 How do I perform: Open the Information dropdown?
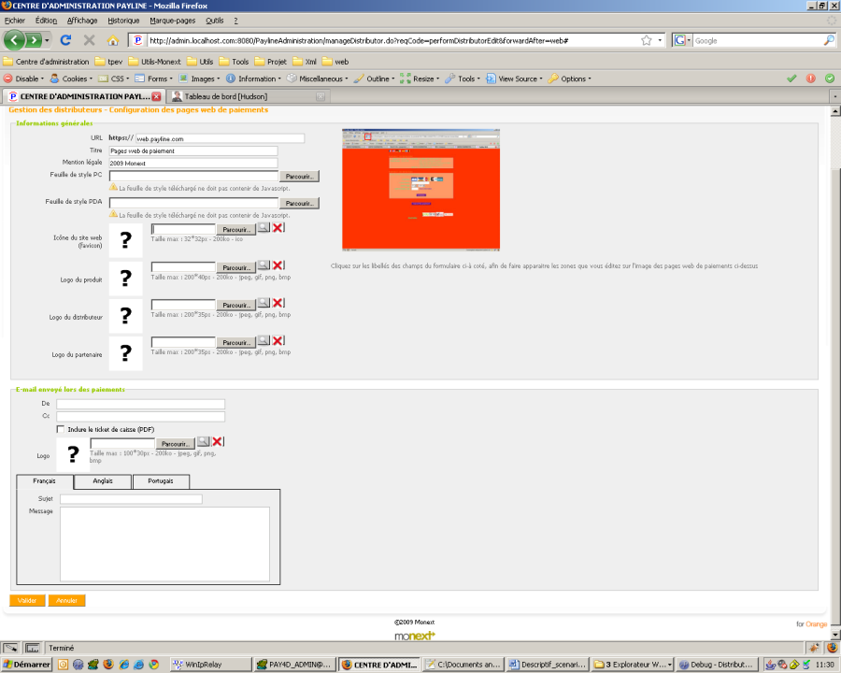[253, 79]
